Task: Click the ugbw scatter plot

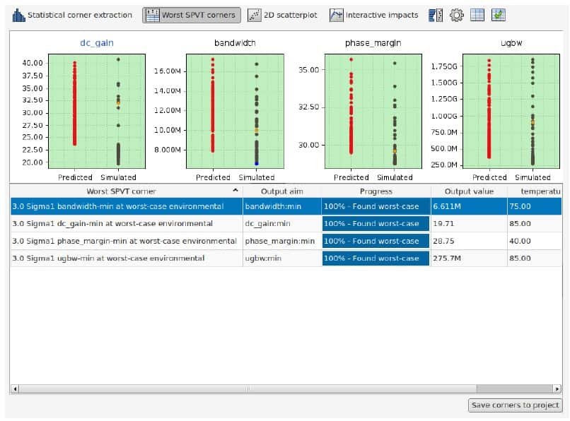Action: (511, 111)
